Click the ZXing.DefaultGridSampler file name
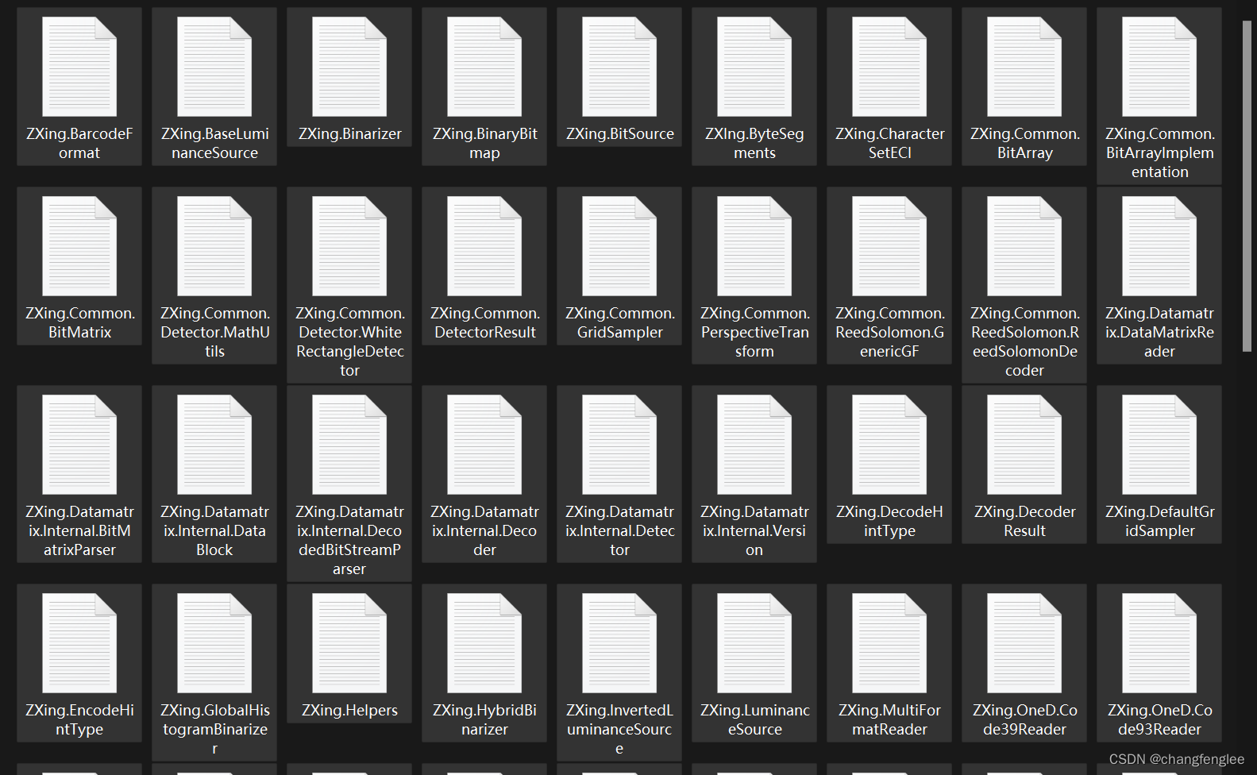The height and width of the screenshot is (775, 1257). [1159, 521]
